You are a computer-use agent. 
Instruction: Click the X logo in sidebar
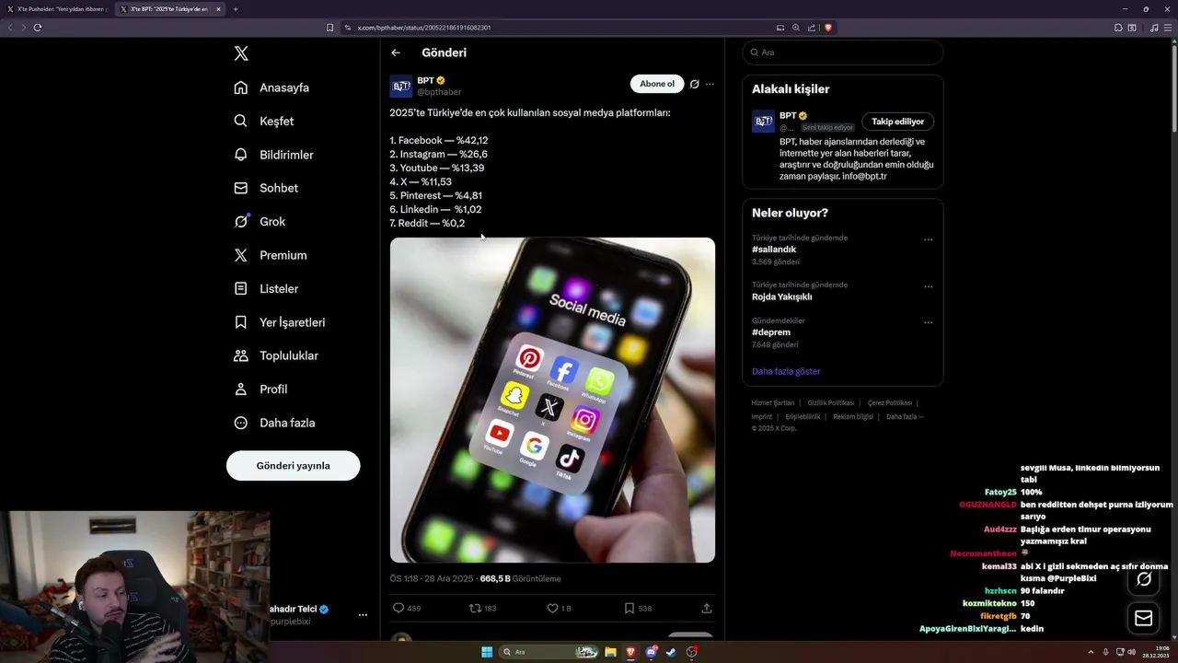click(241, 53)
